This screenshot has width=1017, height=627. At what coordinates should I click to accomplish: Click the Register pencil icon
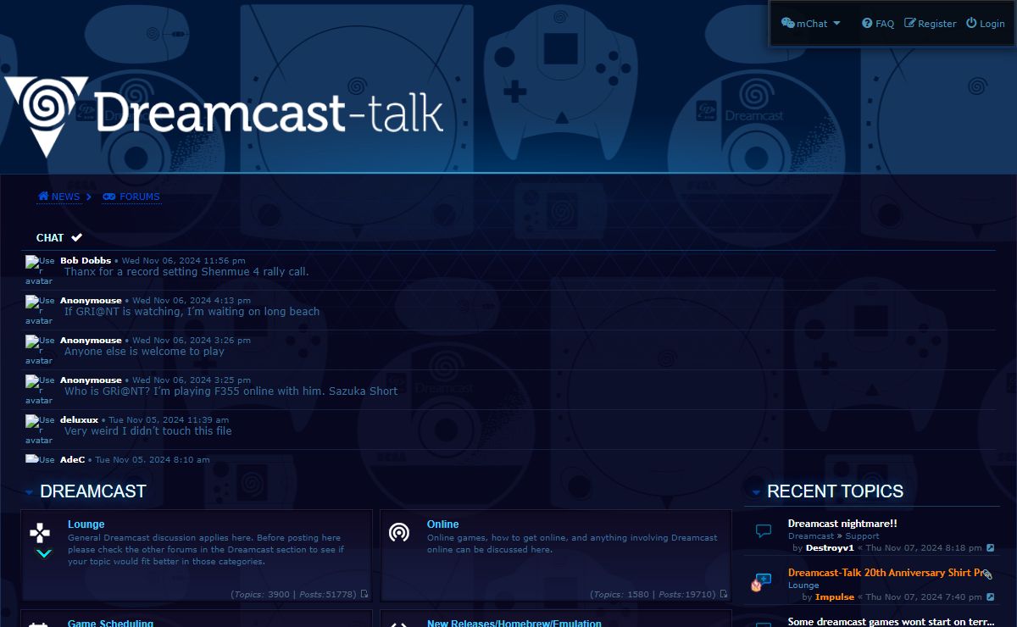tap(910, 24)
